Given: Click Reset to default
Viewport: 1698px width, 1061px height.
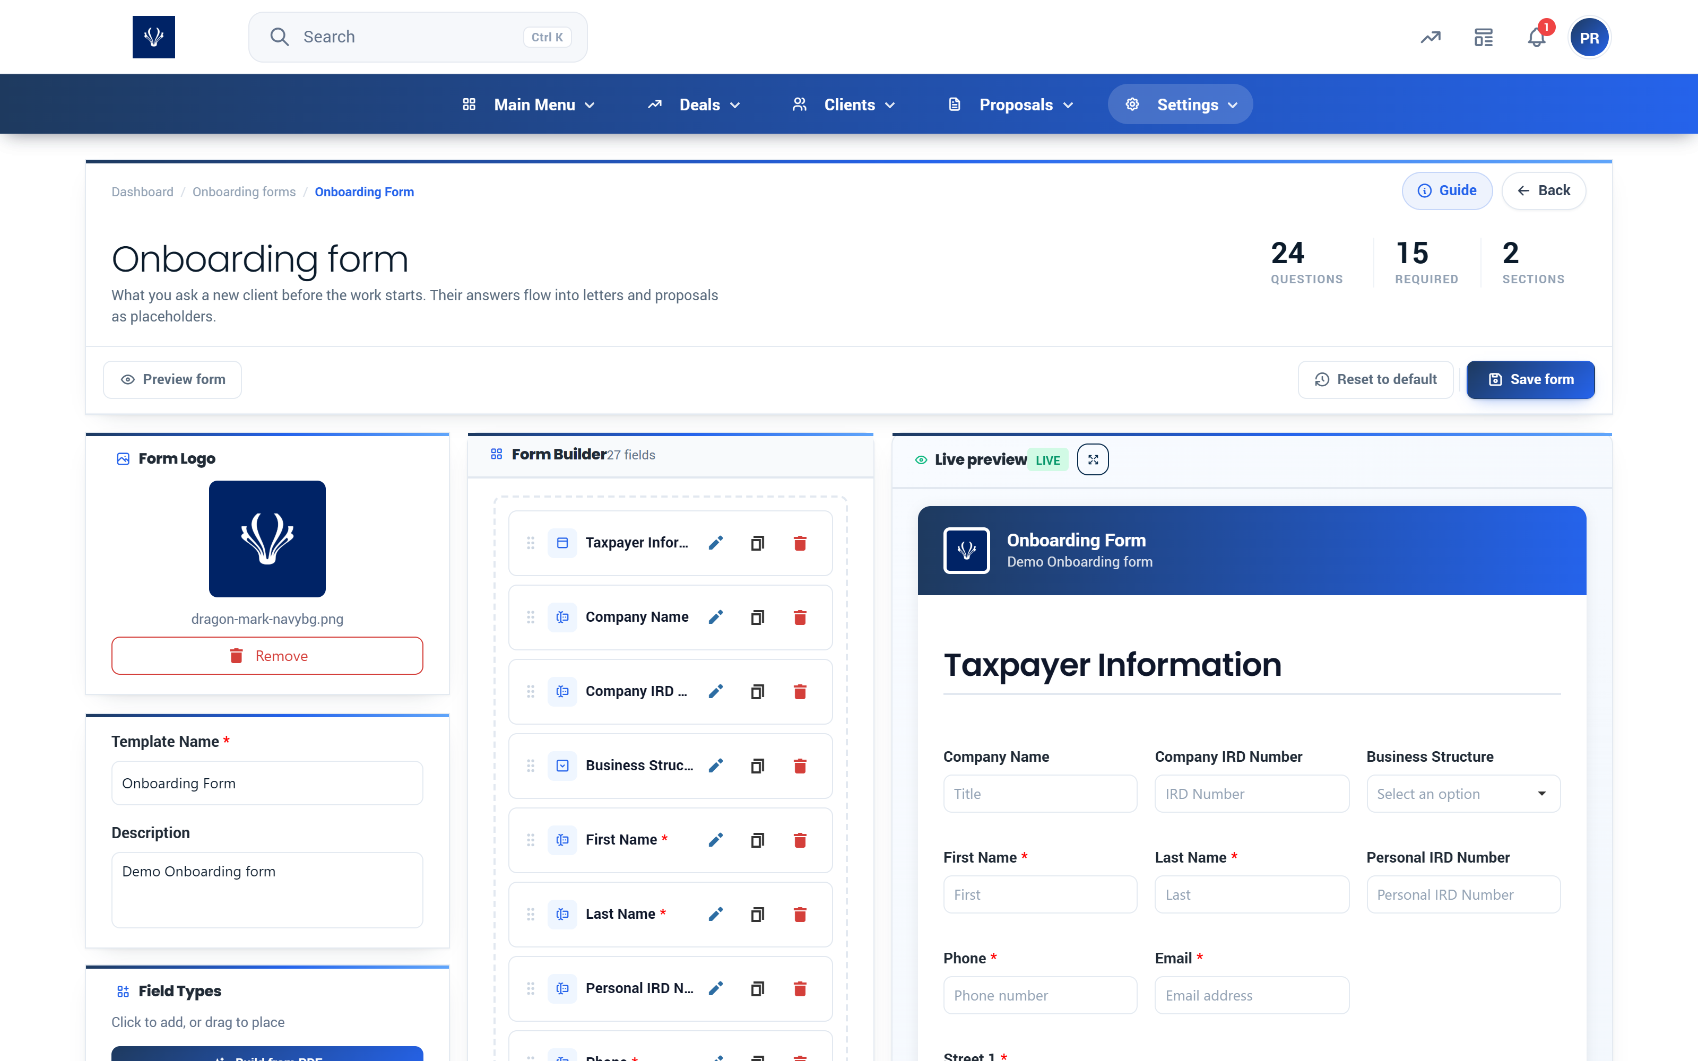Looking at the screenshot, I should pyautogui.click(x=1375, y=380).
